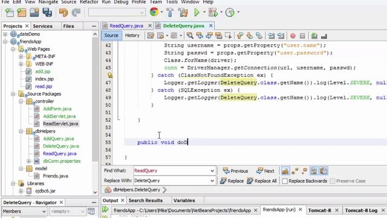Click the New Project toolbar icon
The width and height of the screenshot is (387, 218).
22,12
